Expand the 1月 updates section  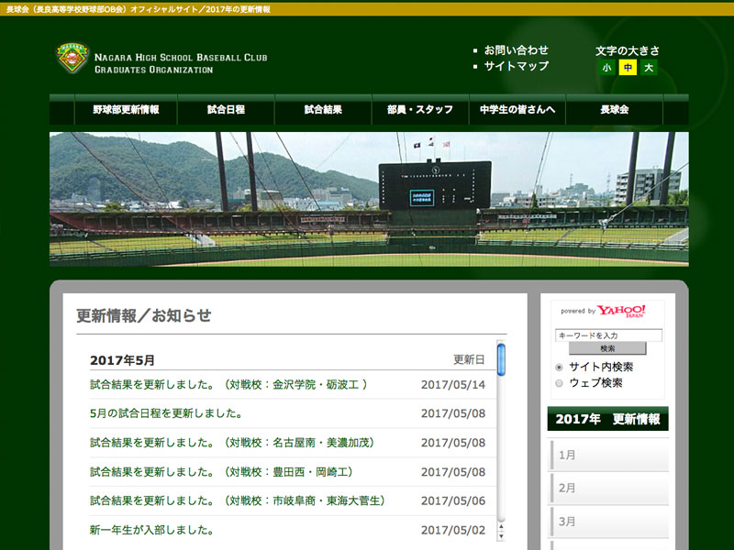pos(608,455)
